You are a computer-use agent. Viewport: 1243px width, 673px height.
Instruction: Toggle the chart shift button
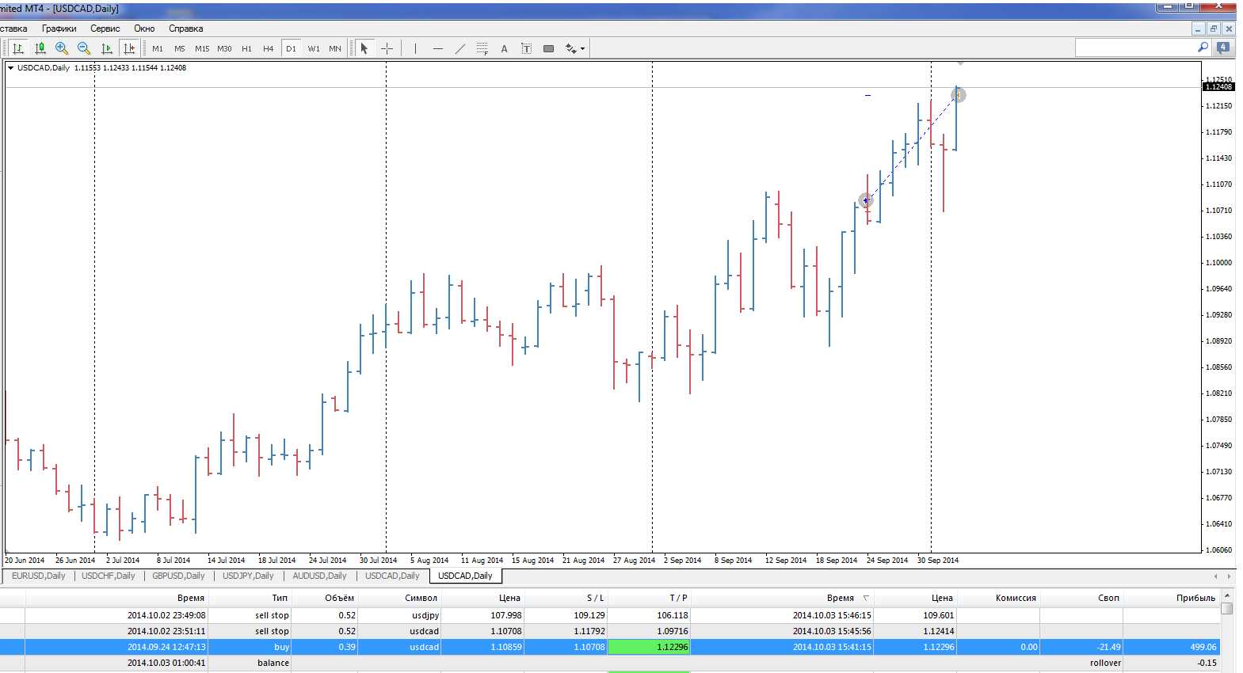tap(129, 48)
